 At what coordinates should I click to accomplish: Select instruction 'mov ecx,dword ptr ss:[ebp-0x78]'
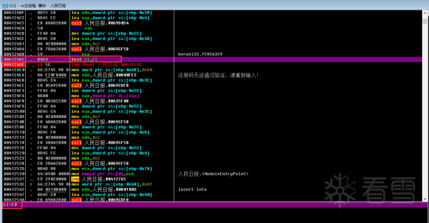[111, 169]
